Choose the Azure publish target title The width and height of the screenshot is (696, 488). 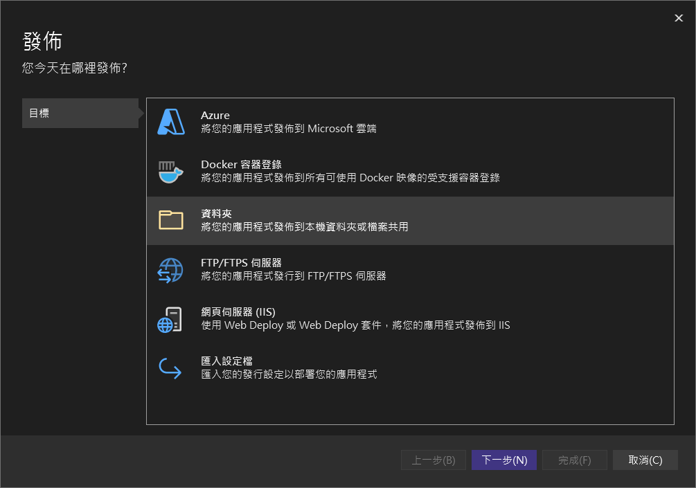tap(215, 115)
